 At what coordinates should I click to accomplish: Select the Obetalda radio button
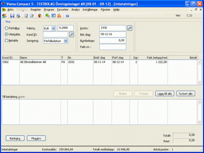[x=7, y=34]
